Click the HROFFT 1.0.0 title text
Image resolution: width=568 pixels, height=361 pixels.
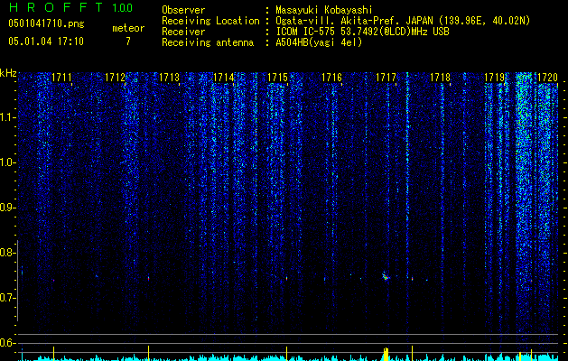pyautogui.click(x=70, y=7)
